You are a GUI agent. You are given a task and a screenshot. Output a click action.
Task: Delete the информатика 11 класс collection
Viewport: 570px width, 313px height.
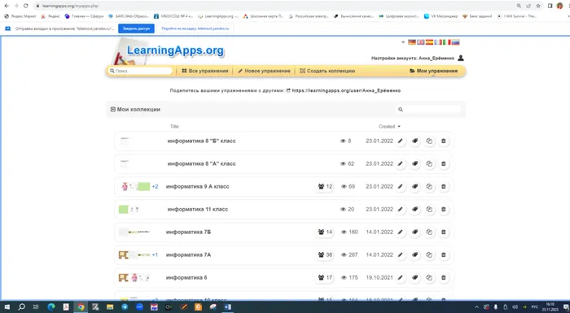(x=444, y=209)
